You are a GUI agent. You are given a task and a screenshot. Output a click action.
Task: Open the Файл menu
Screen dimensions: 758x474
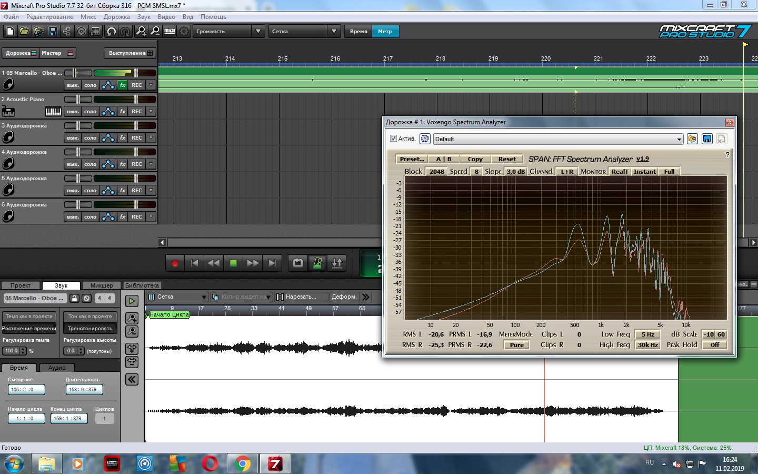pos(11,17)
